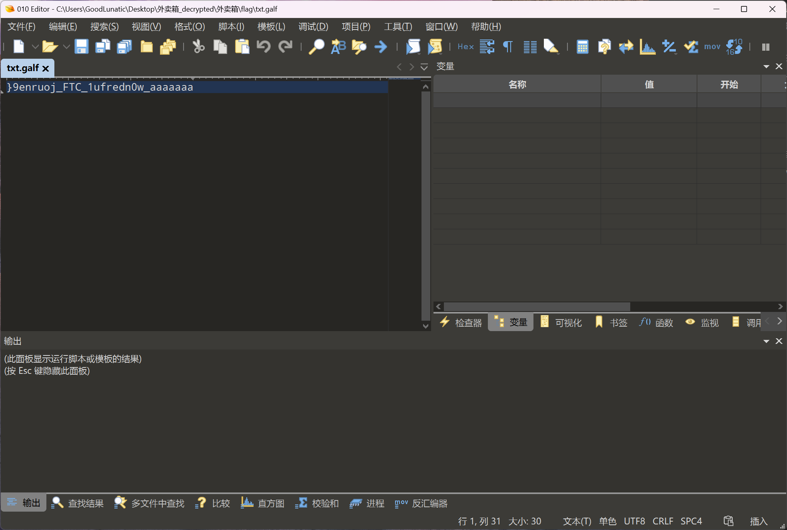The image size is (787, 530).
Task: Click the Open File folder icon
Action: point(50,47)
